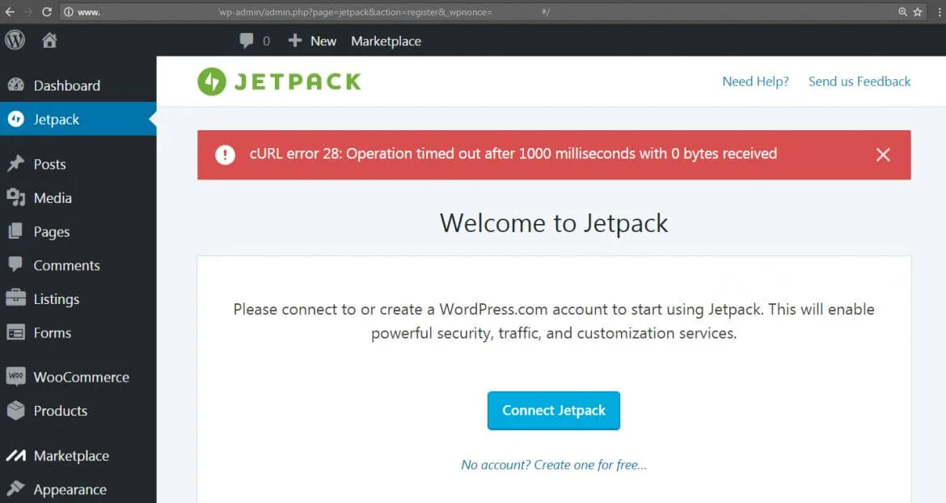The width and height of the screenshot is (946, 503).
Task: Open WooCommerce from its sidebar icon
Action: pyautogui.click(x=18, y=376)
